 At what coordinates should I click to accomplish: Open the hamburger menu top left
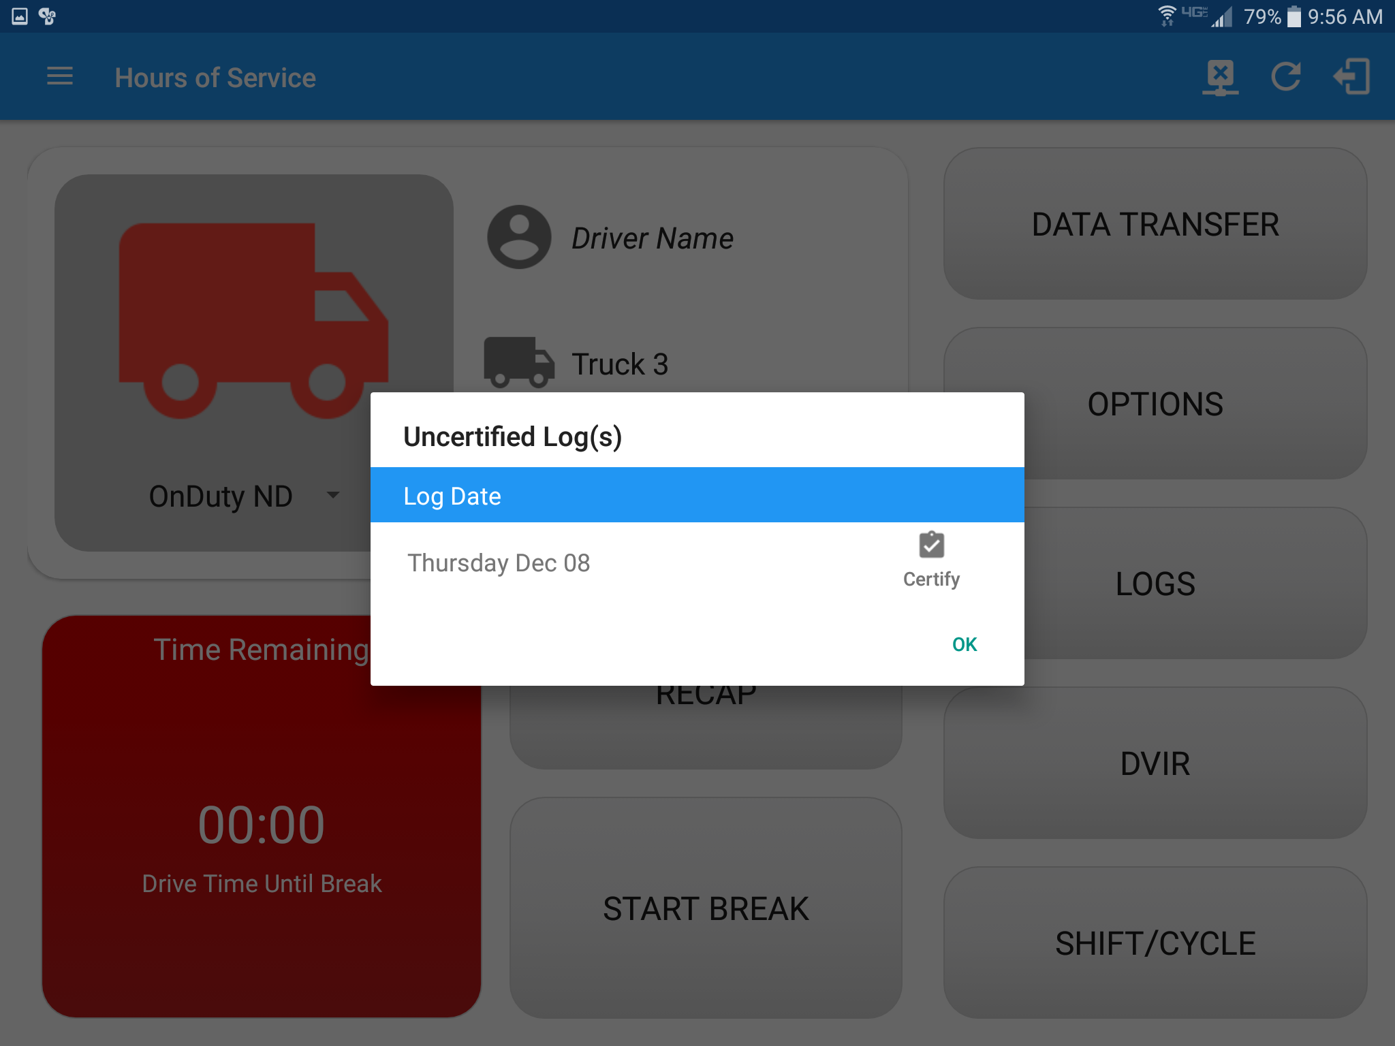pyautogui.click(x=61, y=77)
